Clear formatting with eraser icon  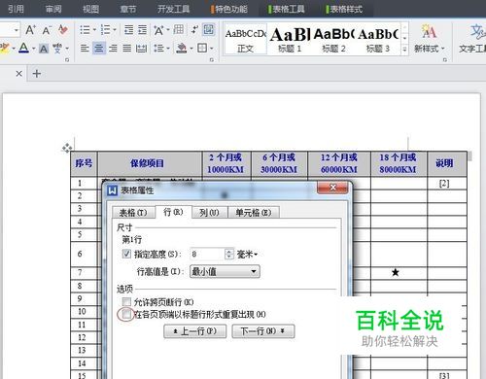click(63, 30)
